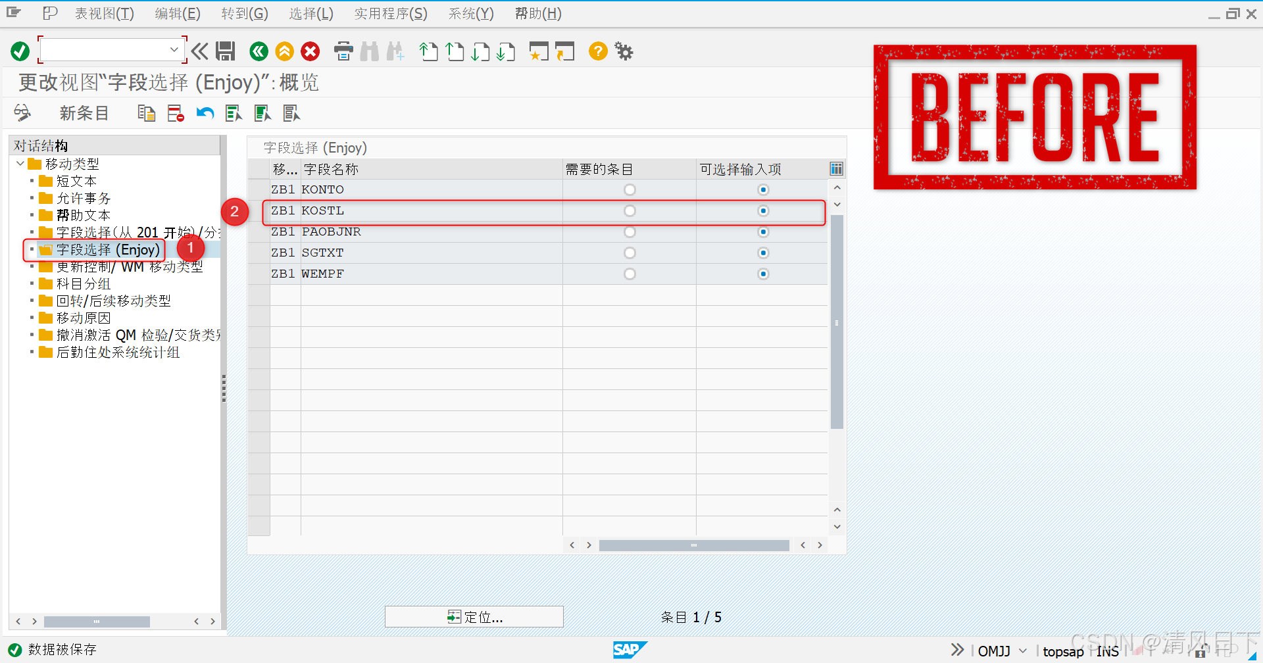This screenshot has height=663, width=1263.
Task: Click Generate Shortcut icon
Action: click(x=564, y=51)
